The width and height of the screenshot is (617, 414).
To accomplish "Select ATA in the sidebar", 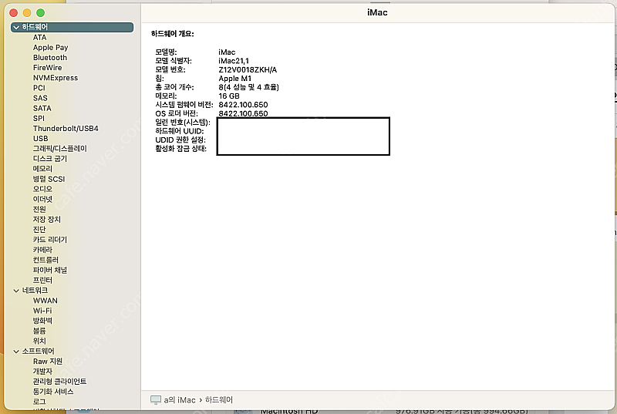I will coord(40,37).
